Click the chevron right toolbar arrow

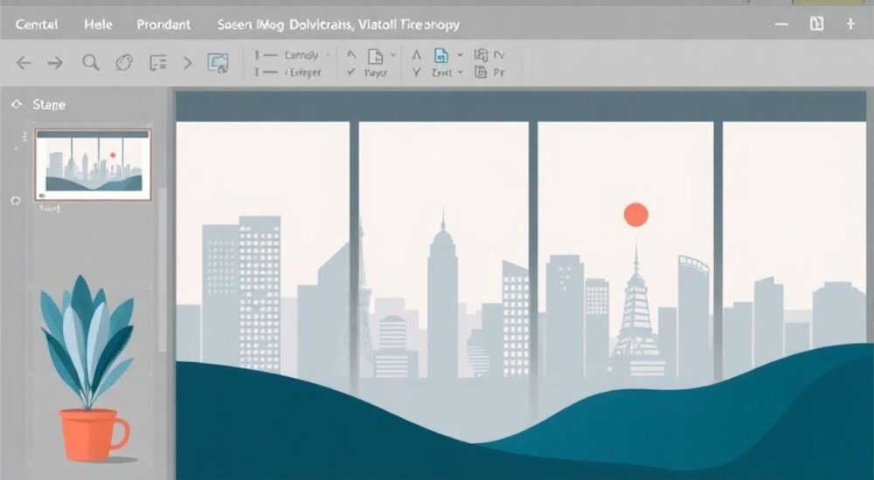pos(188,63)
